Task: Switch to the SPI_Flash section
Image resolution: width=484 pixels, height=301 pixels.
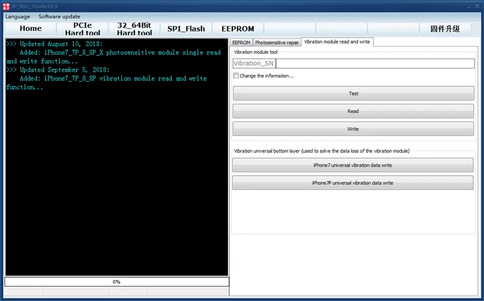Action: pyautogui.click(x=186, y=28)
